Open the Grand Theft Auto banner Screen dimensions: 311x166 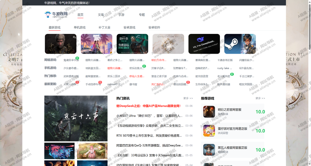point(96,44)
